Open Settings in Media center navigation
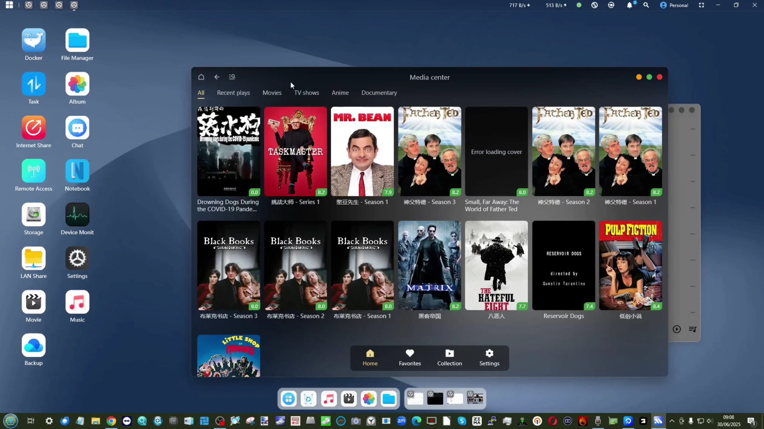 click(x=489, y=358)
